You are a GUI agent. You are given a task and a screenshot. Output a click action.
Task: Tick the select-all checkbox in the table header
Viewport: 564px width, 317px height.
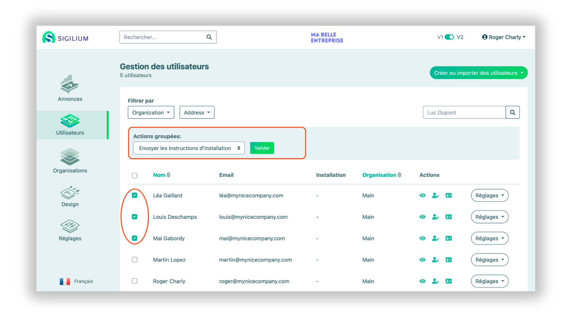[135, 176]
